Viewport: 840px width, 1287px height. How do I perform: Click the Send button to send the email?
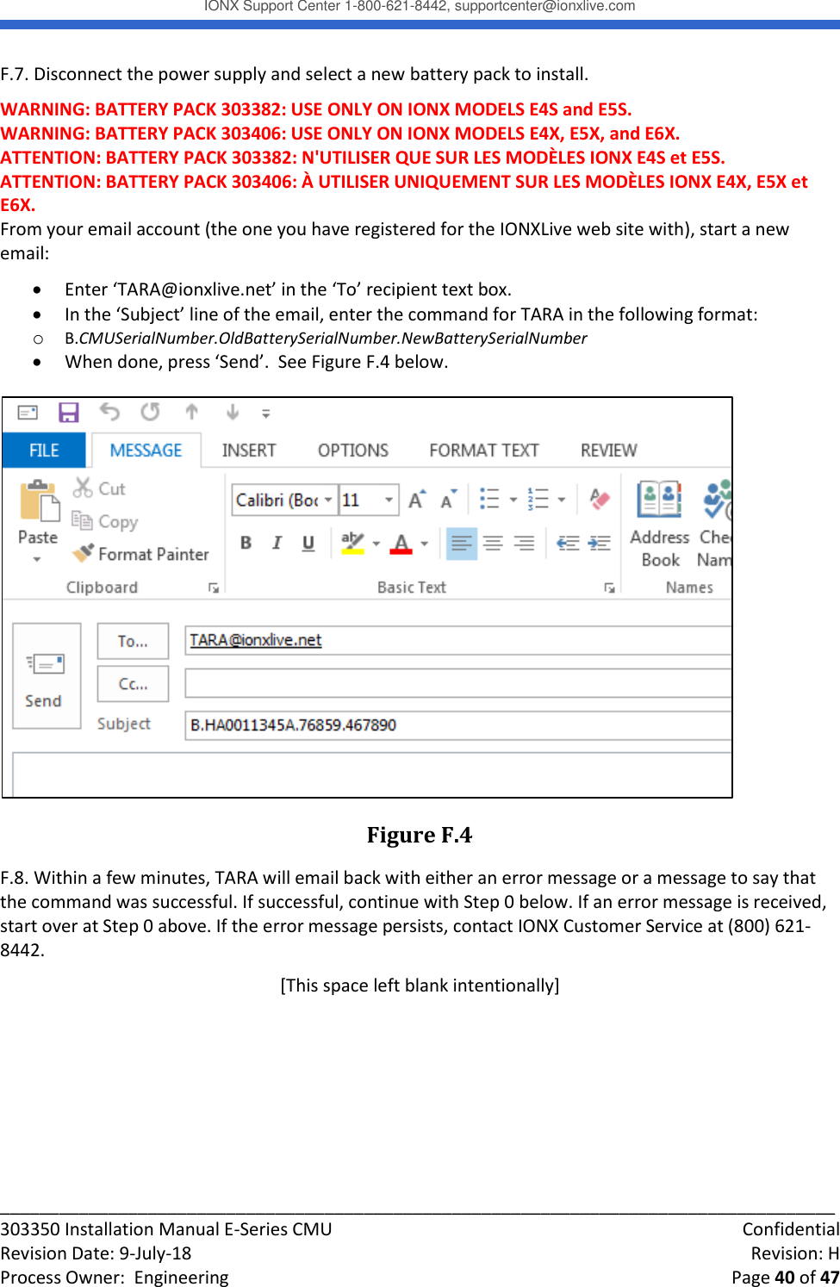click(45, 679)
